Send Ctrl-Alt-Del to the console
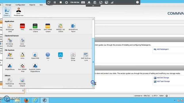The width and height of the screenshot is (184, 103). pyautogui.click(x=75, y=2)
